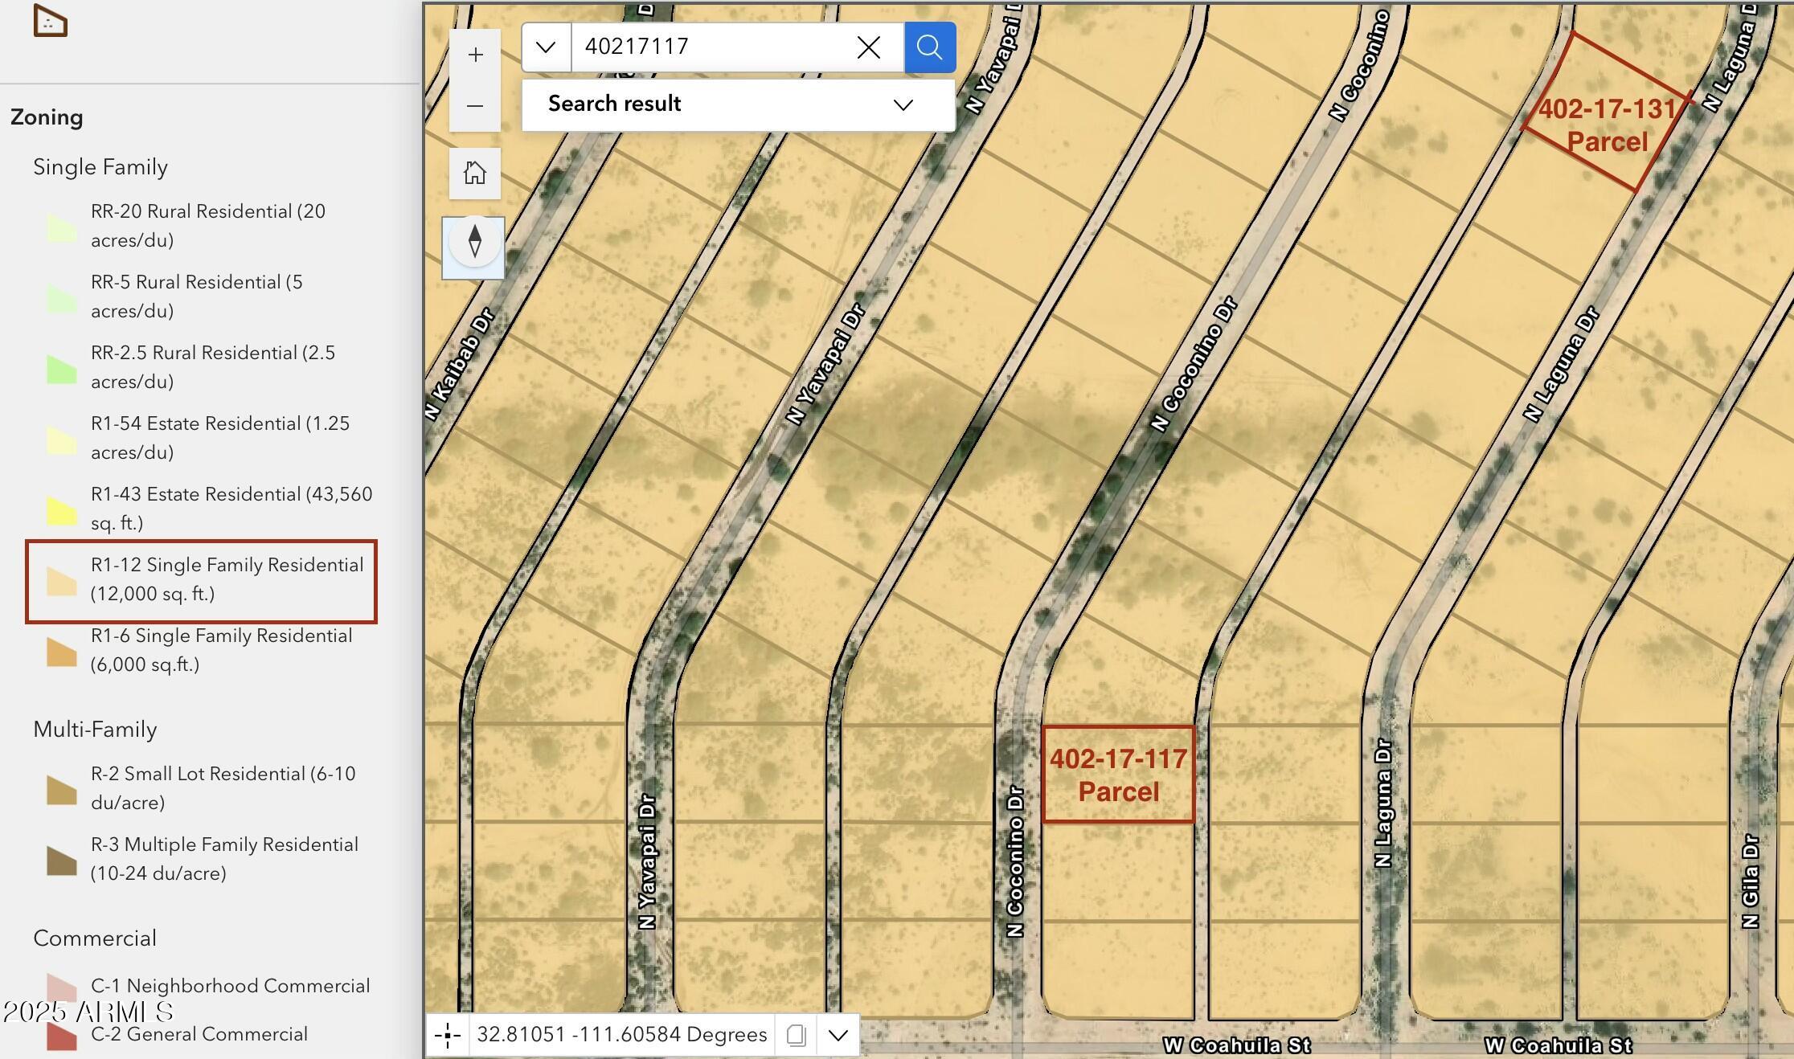Select the highlighted 402-17-117 Parcel on map
The width and height of the screenshot is (1794, 1059).
point(1120,774)
